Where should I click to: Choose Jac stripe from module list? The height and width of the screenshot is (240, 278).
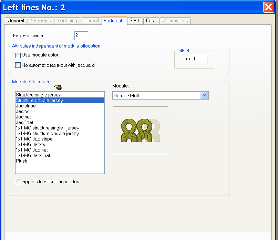coord(26,106)
